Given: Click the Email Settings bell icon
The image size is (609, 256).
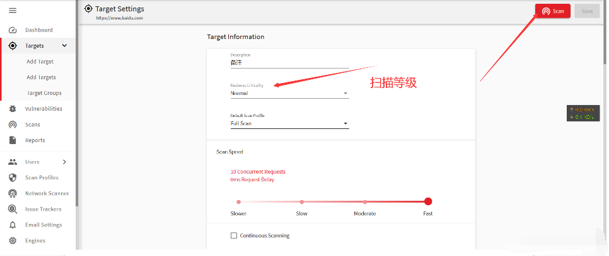Looking at the screenshot, I should pyautogui.click(x=13, y=225).
